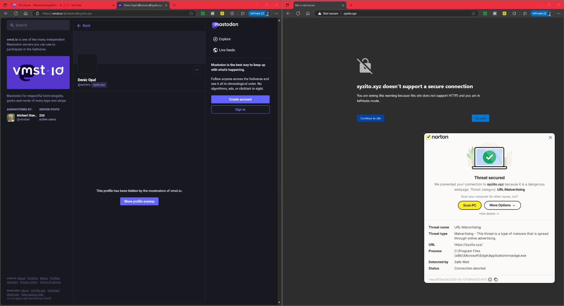This screenshot has width=564, height=306.
Task: Reload the syzito.xyz page in right browser
Action: click(x=298, y=13)
